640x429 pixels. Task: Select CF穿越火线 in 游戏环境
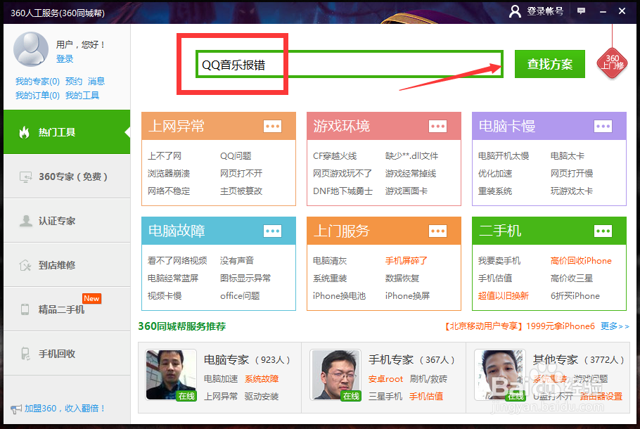point(335,156)
